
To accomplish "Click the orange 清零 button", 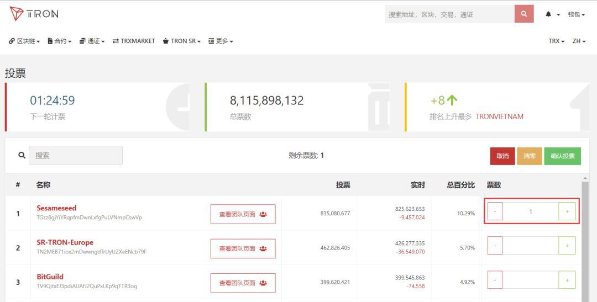I will coord(530,156).
